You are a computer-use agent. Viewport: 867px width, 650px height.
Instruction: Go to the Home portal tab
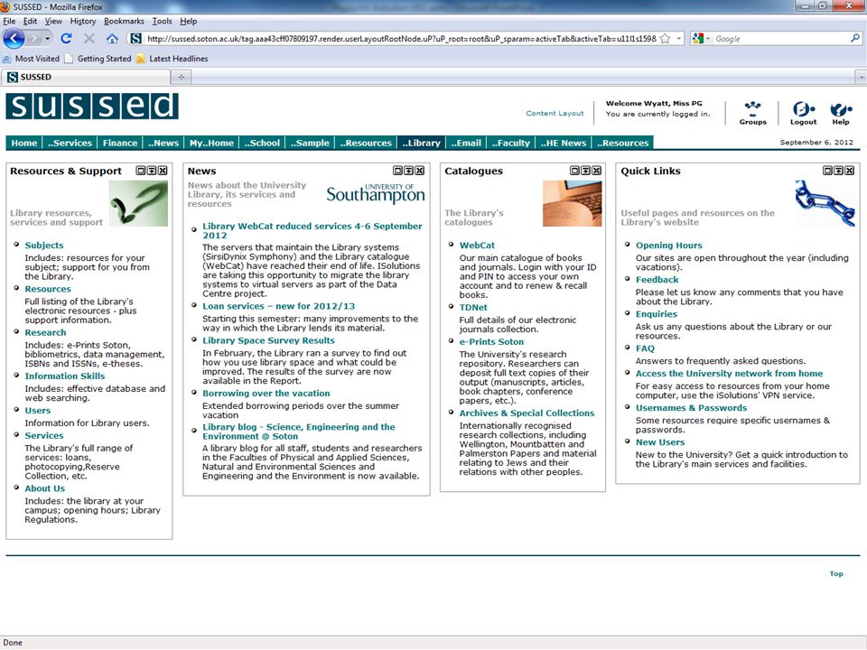(24, 143)
